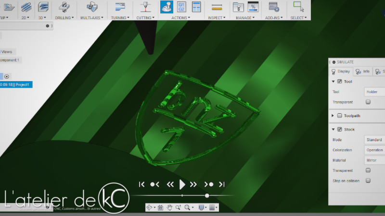Select the Pan hand tool in navigation bar
Viewport: 385px width, 216px height.
click(x=169, y=207)
